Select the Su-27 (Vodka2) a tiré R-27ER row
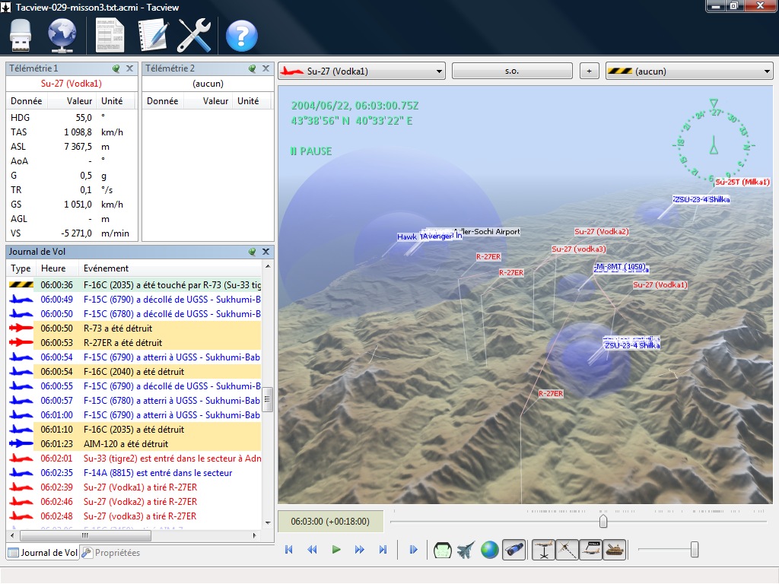 [134, 502]
